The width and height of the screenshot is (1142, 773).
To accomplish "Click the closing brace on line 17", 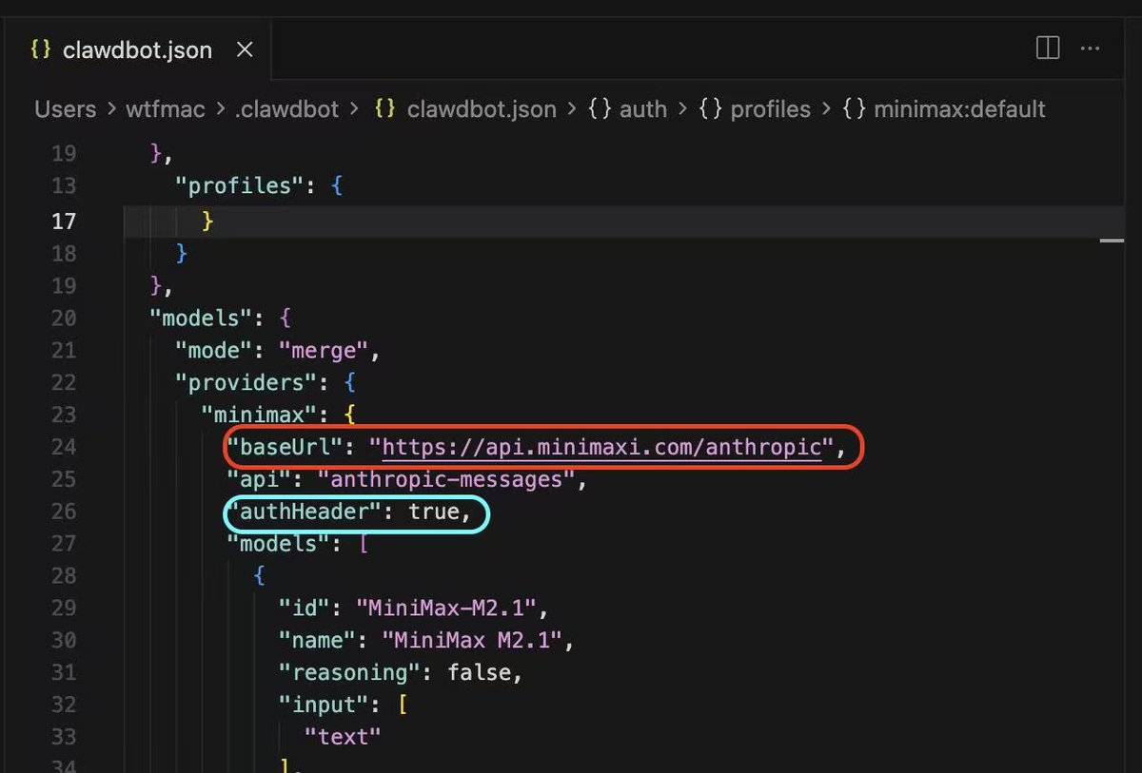I will click(207, 221).
